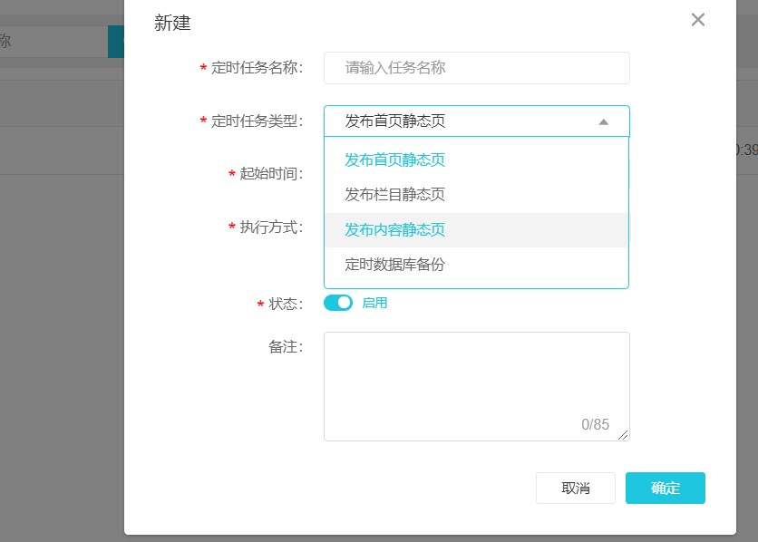This screenshot has height=542, width=758.
Task: Click the 定时任务类型 combo box showing 发布首页静态页
Action: pyautogui.click(x=462, y=121)
